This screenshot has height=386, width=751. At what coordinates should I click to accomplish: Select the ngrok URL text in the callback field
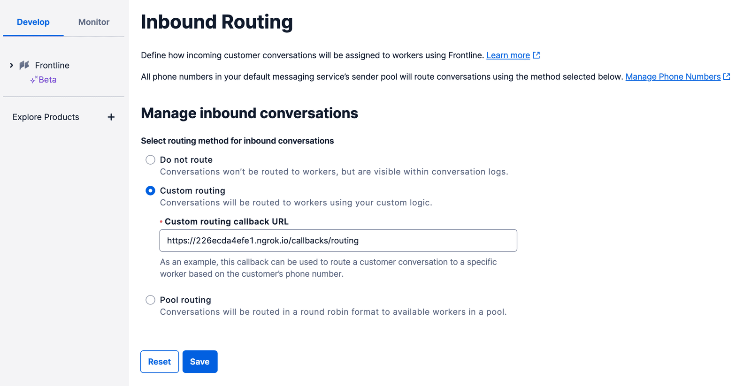tap(262, 240)
